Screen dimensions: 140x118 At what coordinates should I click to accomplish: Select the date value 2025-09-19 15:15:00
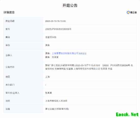[x=55, y=21]
